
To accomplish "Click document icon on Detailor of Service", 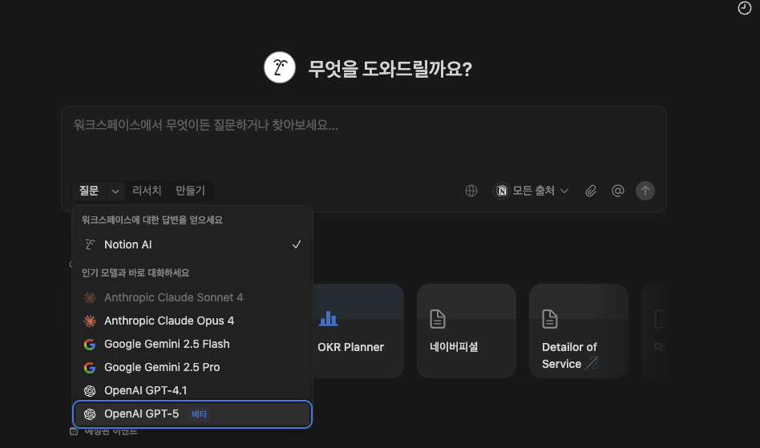I will [x=550, y=319].
